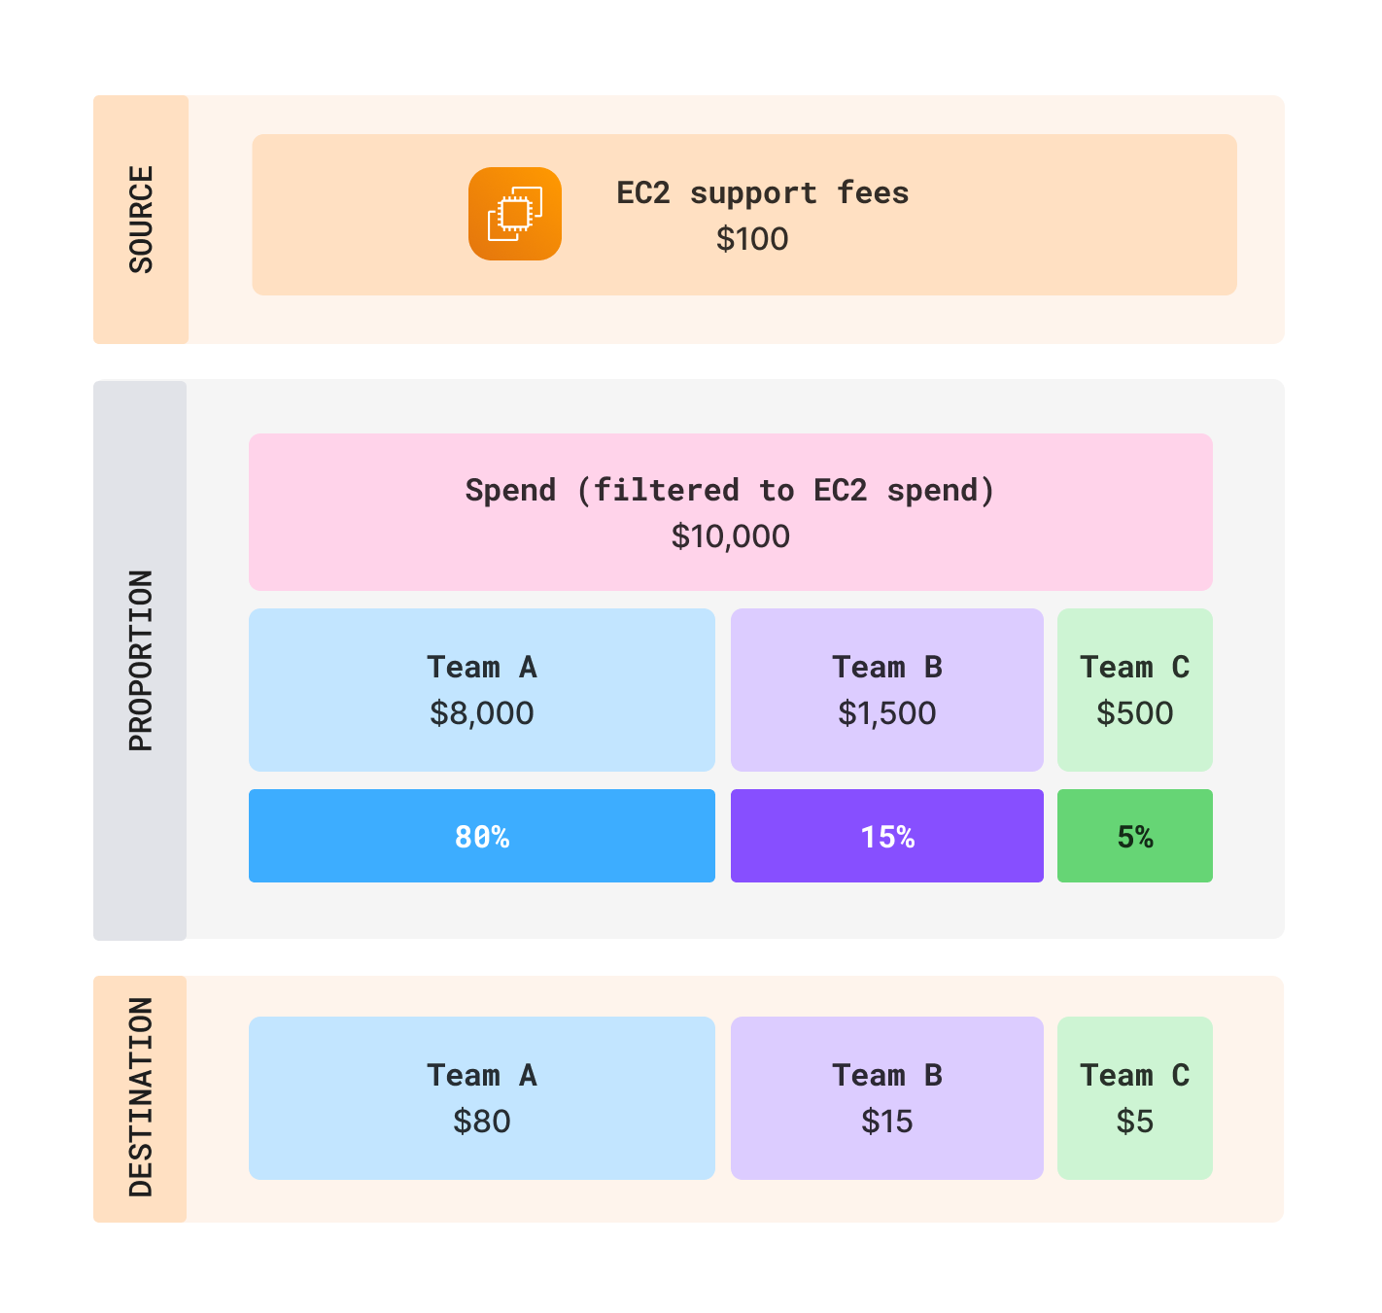The width and height of the screenshot is (1382, 1313).
Task: Select the purple 15% proportion bar
Action: pyautogui.click(x=886, y=836)
